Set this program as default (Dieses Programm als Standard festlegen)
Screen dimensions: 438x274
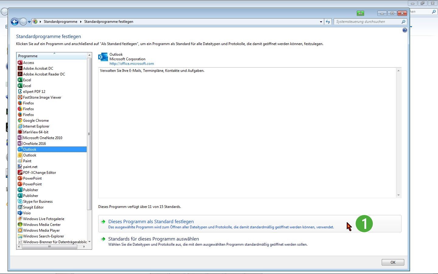(250, 224)
